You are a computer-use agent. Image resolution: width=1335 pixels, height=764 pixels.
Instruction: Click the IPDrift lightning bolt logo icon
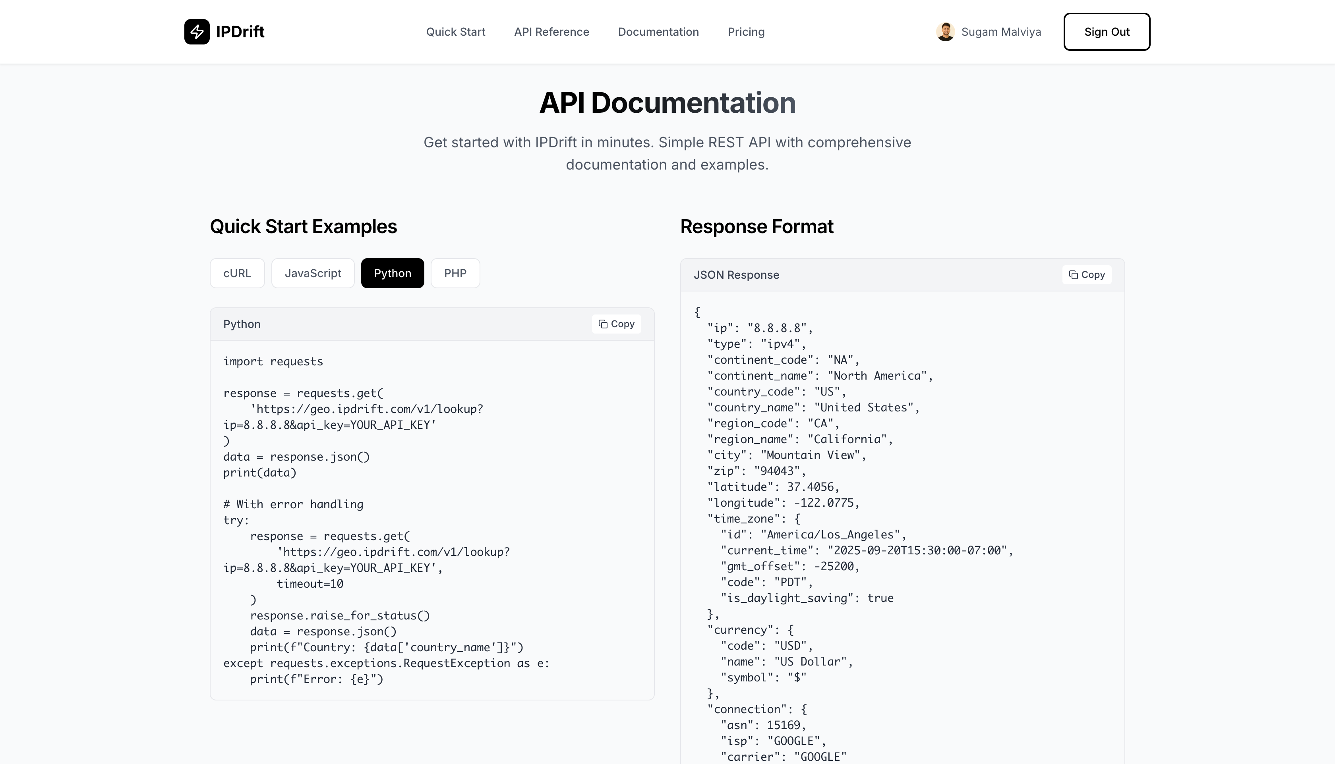[197, 32]
